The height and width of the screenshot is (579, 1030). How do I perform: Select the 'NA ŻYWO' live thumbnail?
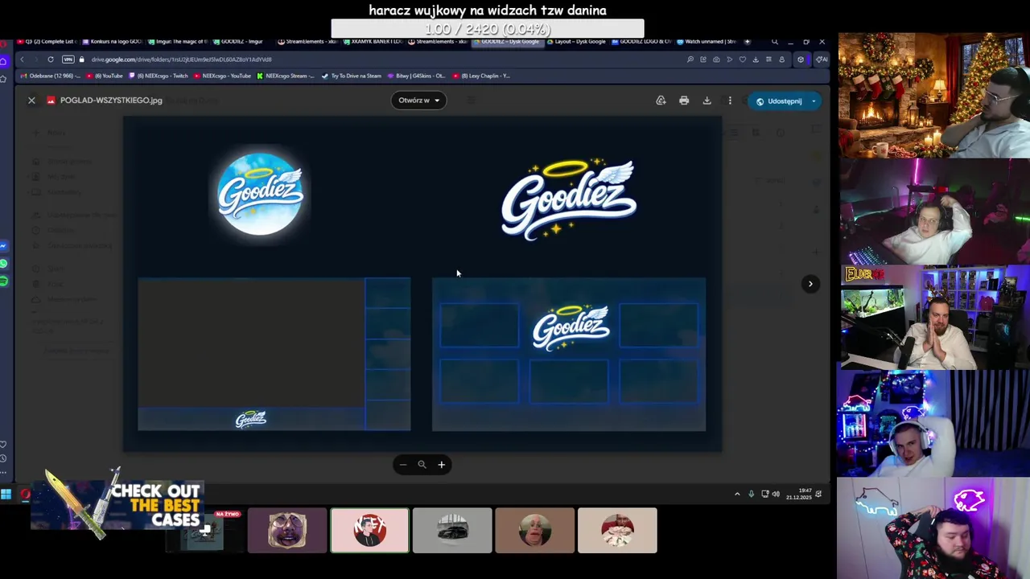204,531
